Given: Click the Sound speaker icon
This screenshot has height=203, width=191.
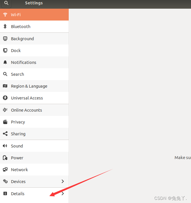Looking at the screenshot, I should point(5,146).
